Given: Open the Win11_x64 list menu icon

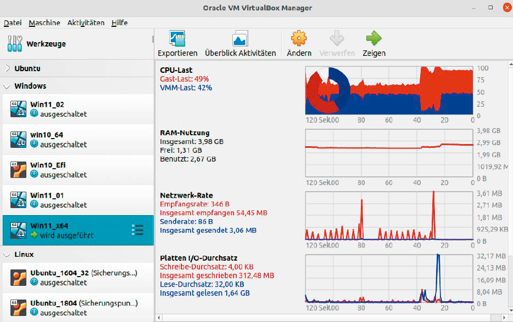Looking at the screenshot, I should tap(138, 230).
